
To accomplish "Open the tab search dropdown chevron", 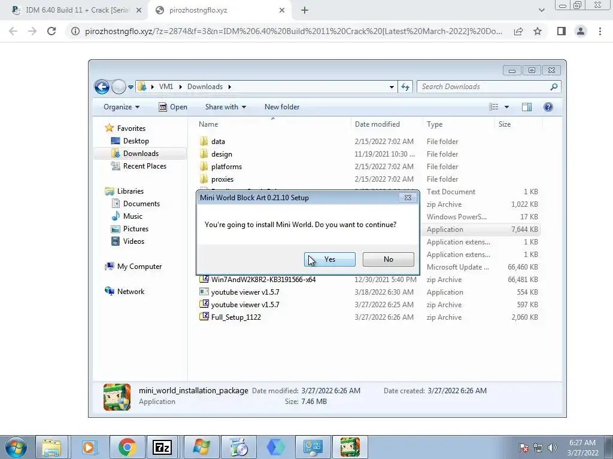I will coord(541,10).
